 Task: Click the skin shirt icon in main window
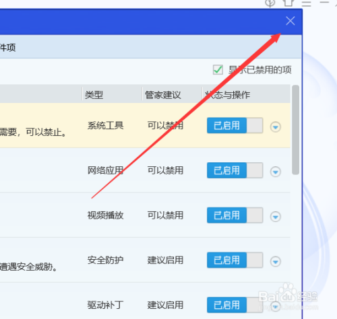pos(288,3)
